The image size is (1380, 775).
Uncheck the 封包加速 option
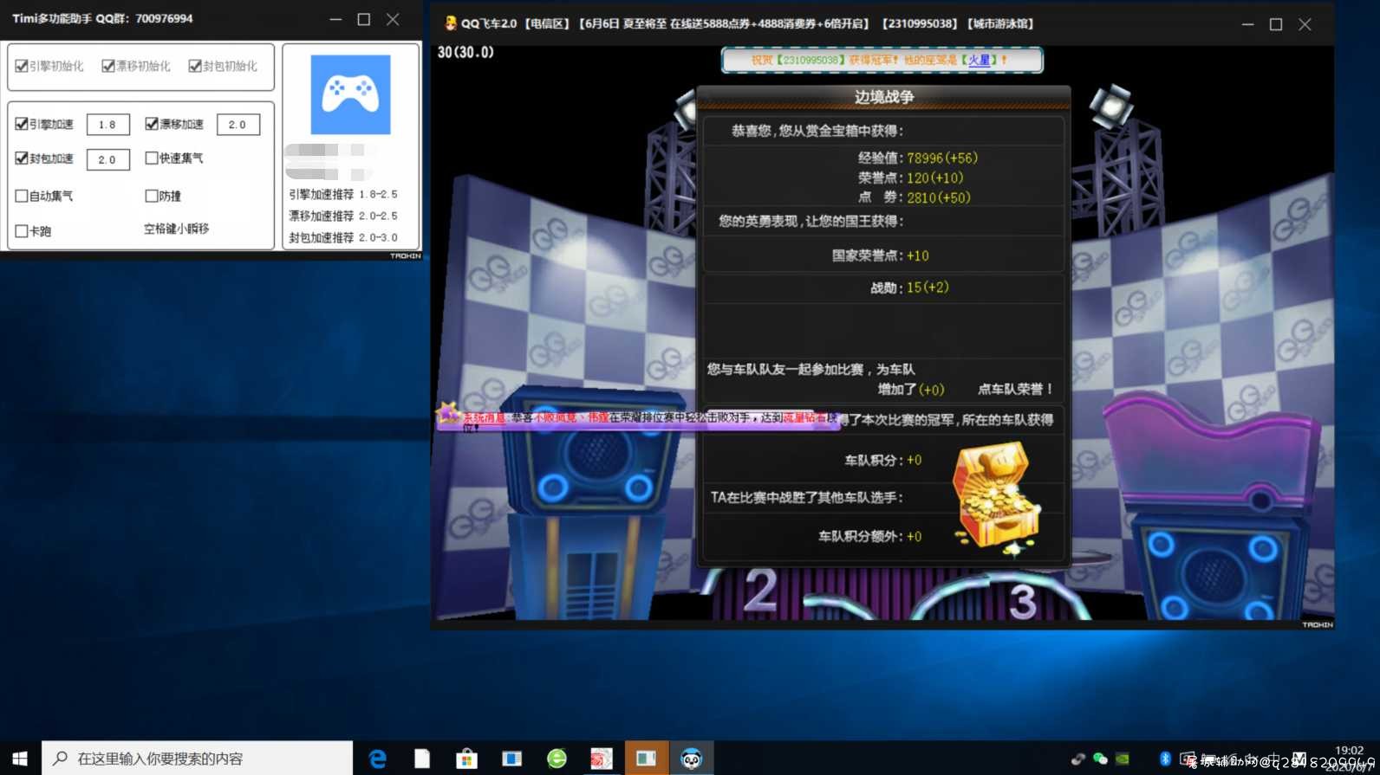coord(22,158)
